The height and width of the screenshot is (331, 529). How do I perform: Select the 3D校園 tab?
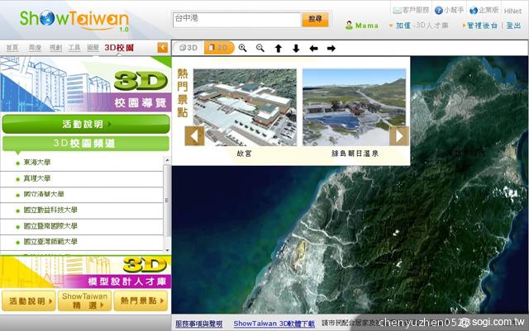pyautogui.click(x=119, y=48)
